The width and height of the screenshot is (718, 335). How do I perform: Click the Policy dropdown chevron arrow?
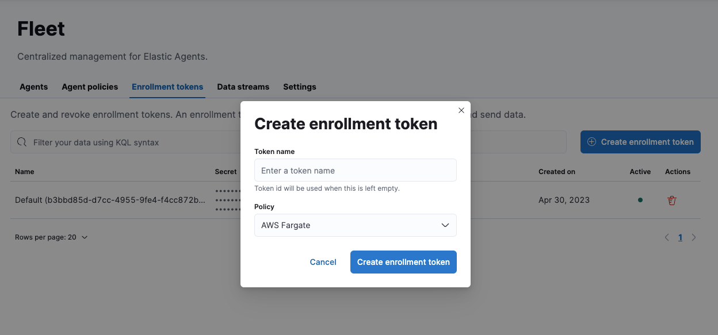click(445, 225)
